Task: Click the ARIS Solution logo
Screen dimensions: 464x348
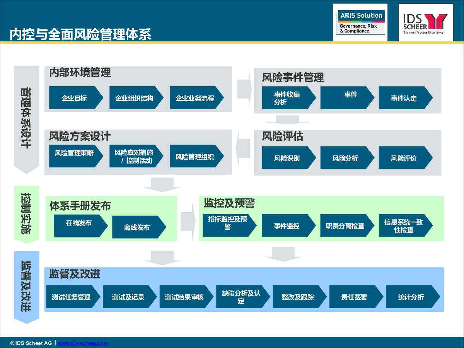Action: point(360,22)
